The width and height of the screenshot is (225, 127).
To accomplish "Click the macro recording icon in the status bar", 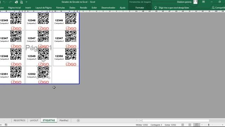I will tap(6, 125).
